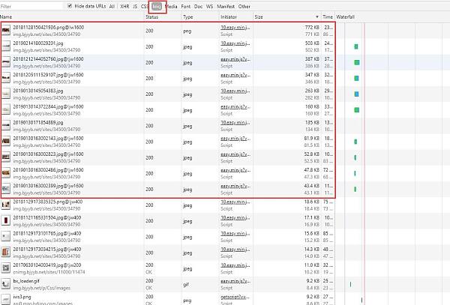Sort requests by the Time column

point(327,16)
